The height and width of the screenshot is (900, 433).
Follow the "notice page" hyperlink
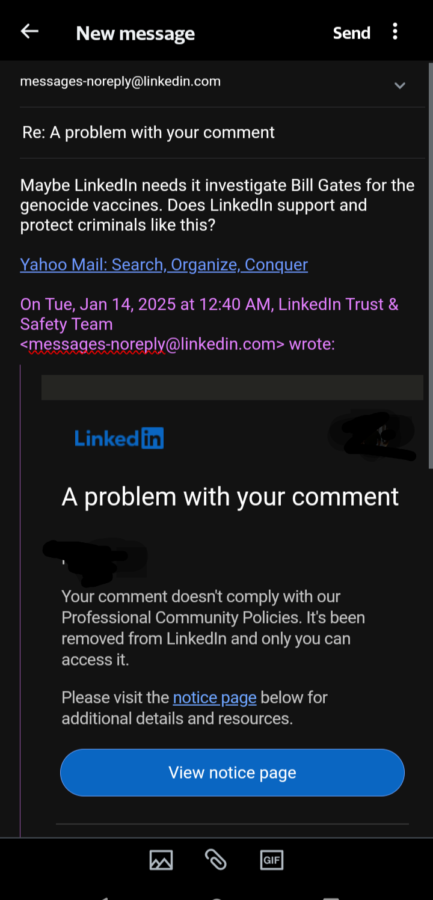tap(215, 698)
